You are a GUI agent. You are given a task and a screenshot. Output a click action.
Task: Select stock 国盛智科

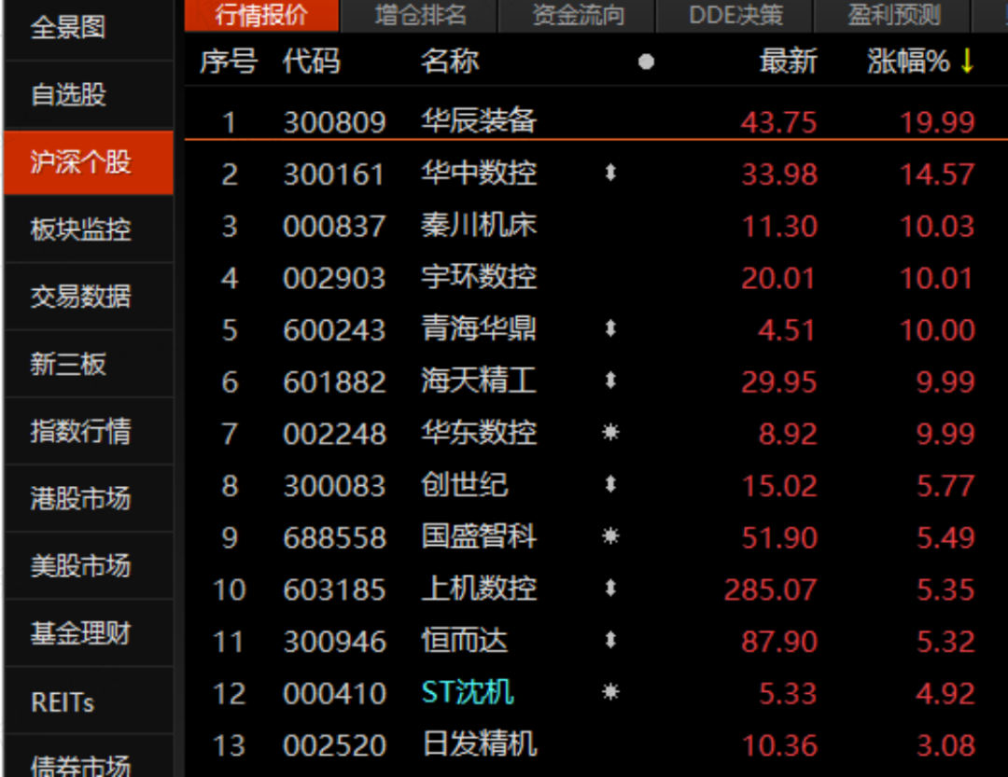(478, 536)
